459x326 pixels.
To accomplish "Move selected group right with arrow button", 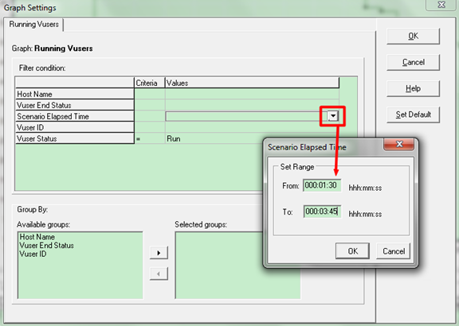I will point(159,253).
